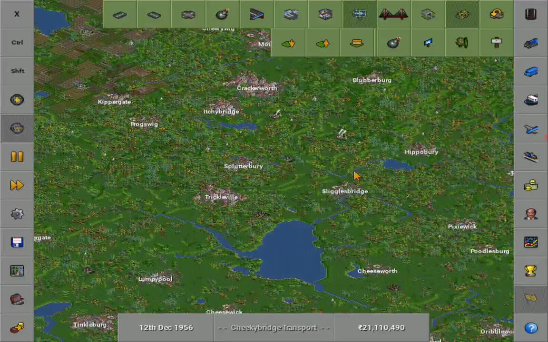Click Cheekybridge Transport company name
Image resolution: width=548 pixels, height=342 pixels.
(274, 328)
